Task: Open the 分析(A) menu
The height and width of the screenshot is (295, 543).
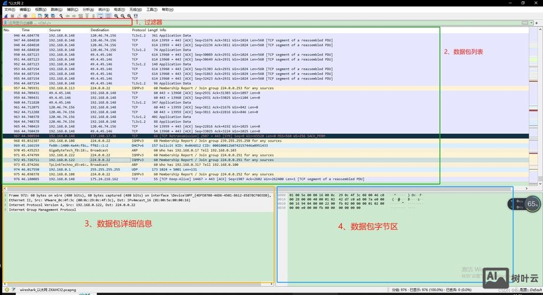Action: (x=89, y=9)
